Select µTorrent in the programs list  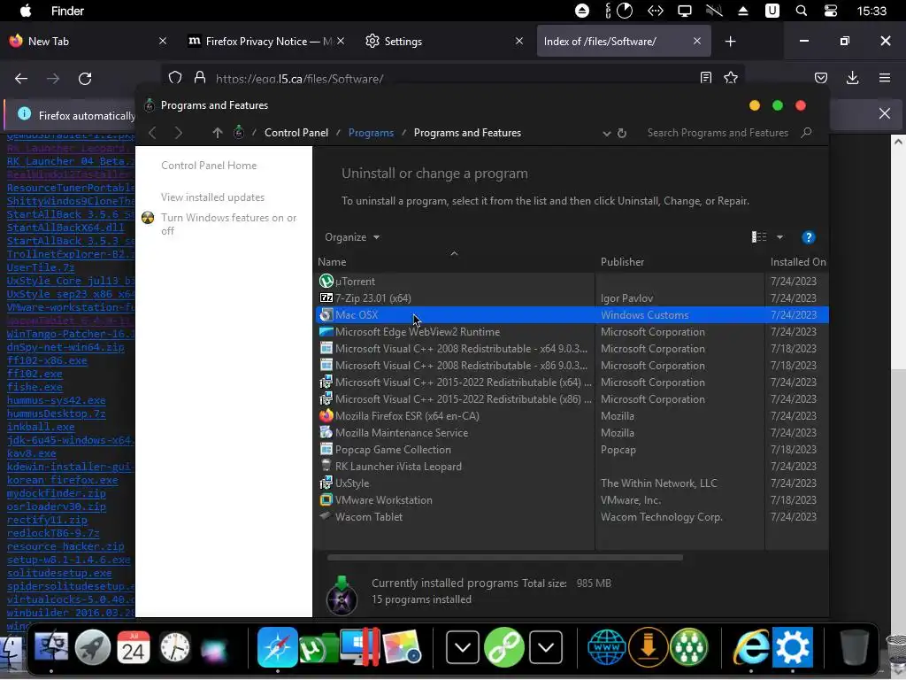pos(572,281)
